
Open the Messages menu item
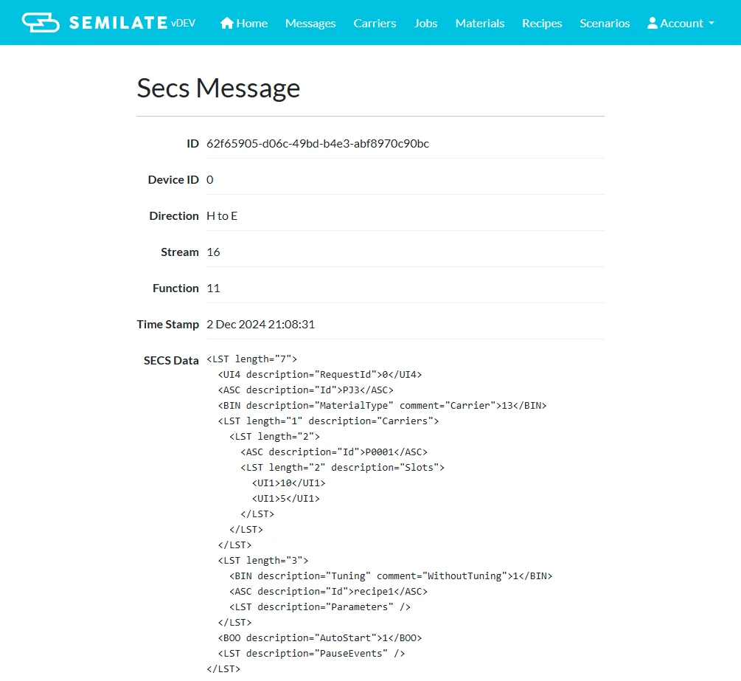310,23
